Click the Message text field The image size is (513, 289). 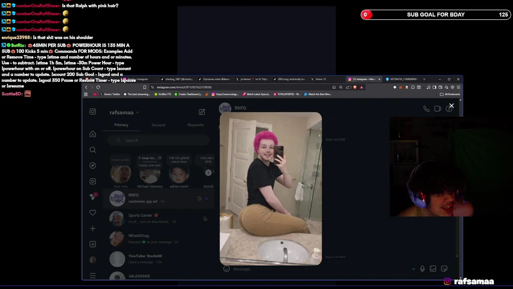click(321, 269)
